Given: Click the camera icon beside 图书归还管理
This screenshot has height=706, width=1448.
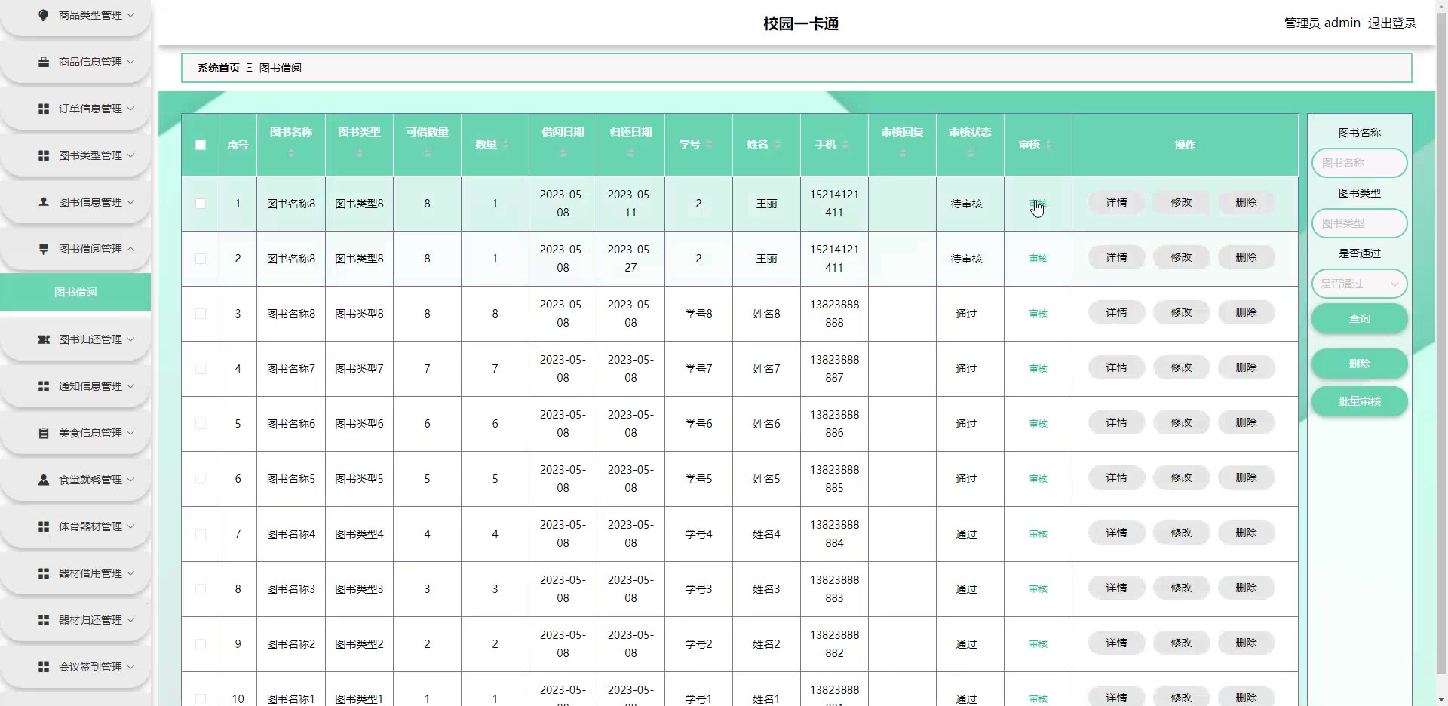Looking at the screenshot, I should pos(44,339).
